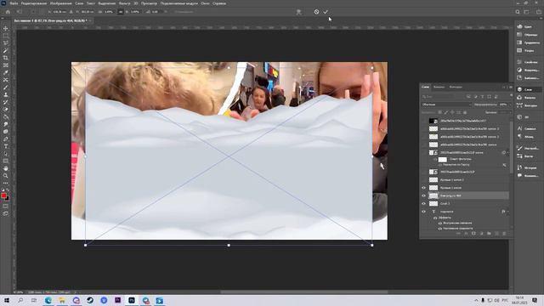Open Premiere Pro from the taskbar
The height and width of the screenshot is (306, 544).
[x=117, y=300]
